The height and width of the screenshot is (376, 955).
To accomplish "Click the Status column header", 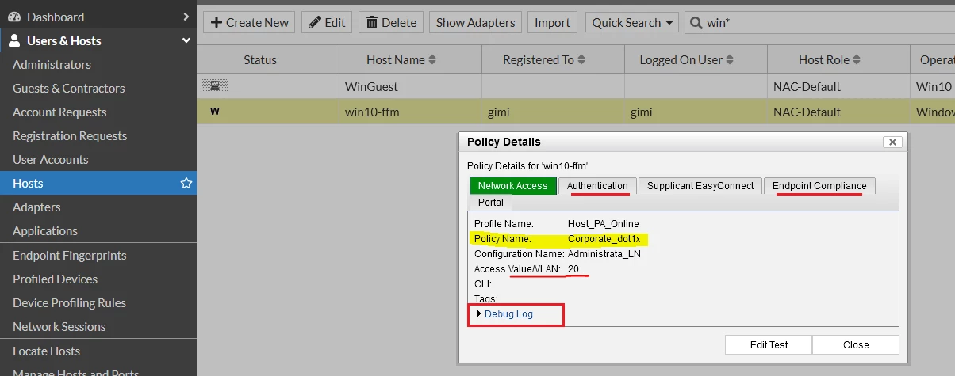I will [260, 59].
